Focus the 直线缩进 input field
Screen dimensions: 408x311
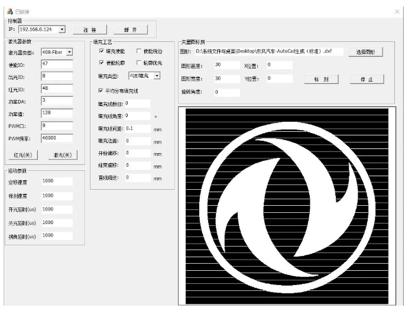pyautogui.click(x=138, y=178)
